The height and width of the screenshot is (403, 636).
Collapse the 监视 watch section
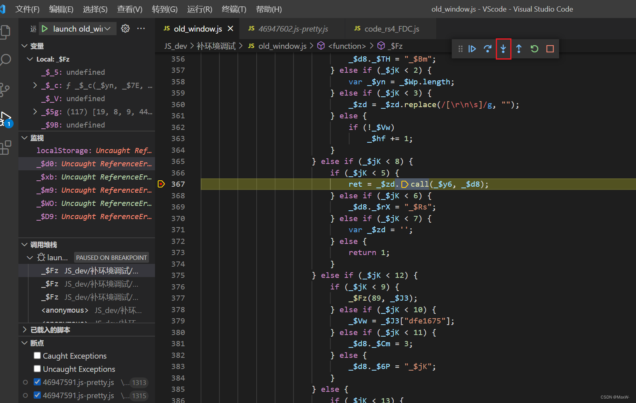point(24,138)
